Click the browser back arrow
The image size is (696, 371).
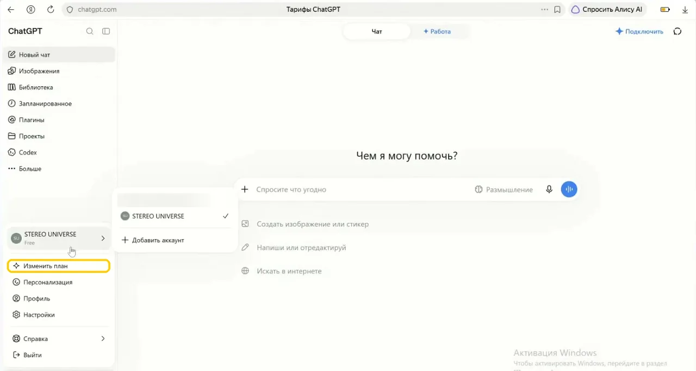tap(11, 9)
